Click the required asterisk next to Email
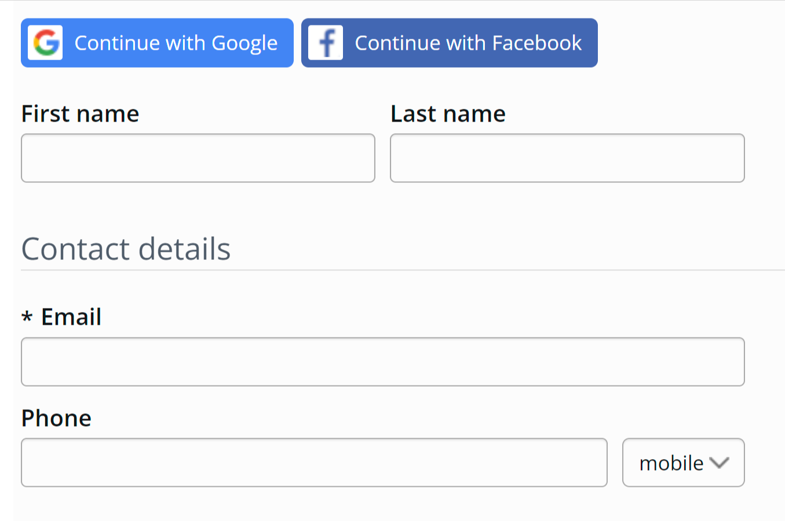The width and height of the screenshot is (785, 521). (27, 317)
